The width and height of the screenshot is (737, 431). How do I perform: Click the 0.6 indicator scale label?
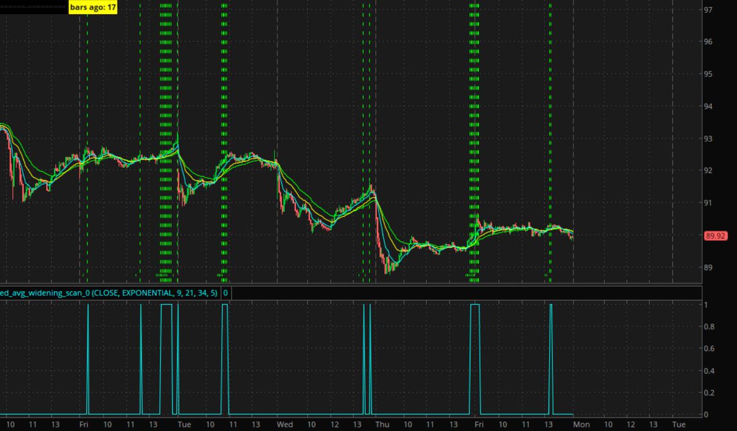710,349
